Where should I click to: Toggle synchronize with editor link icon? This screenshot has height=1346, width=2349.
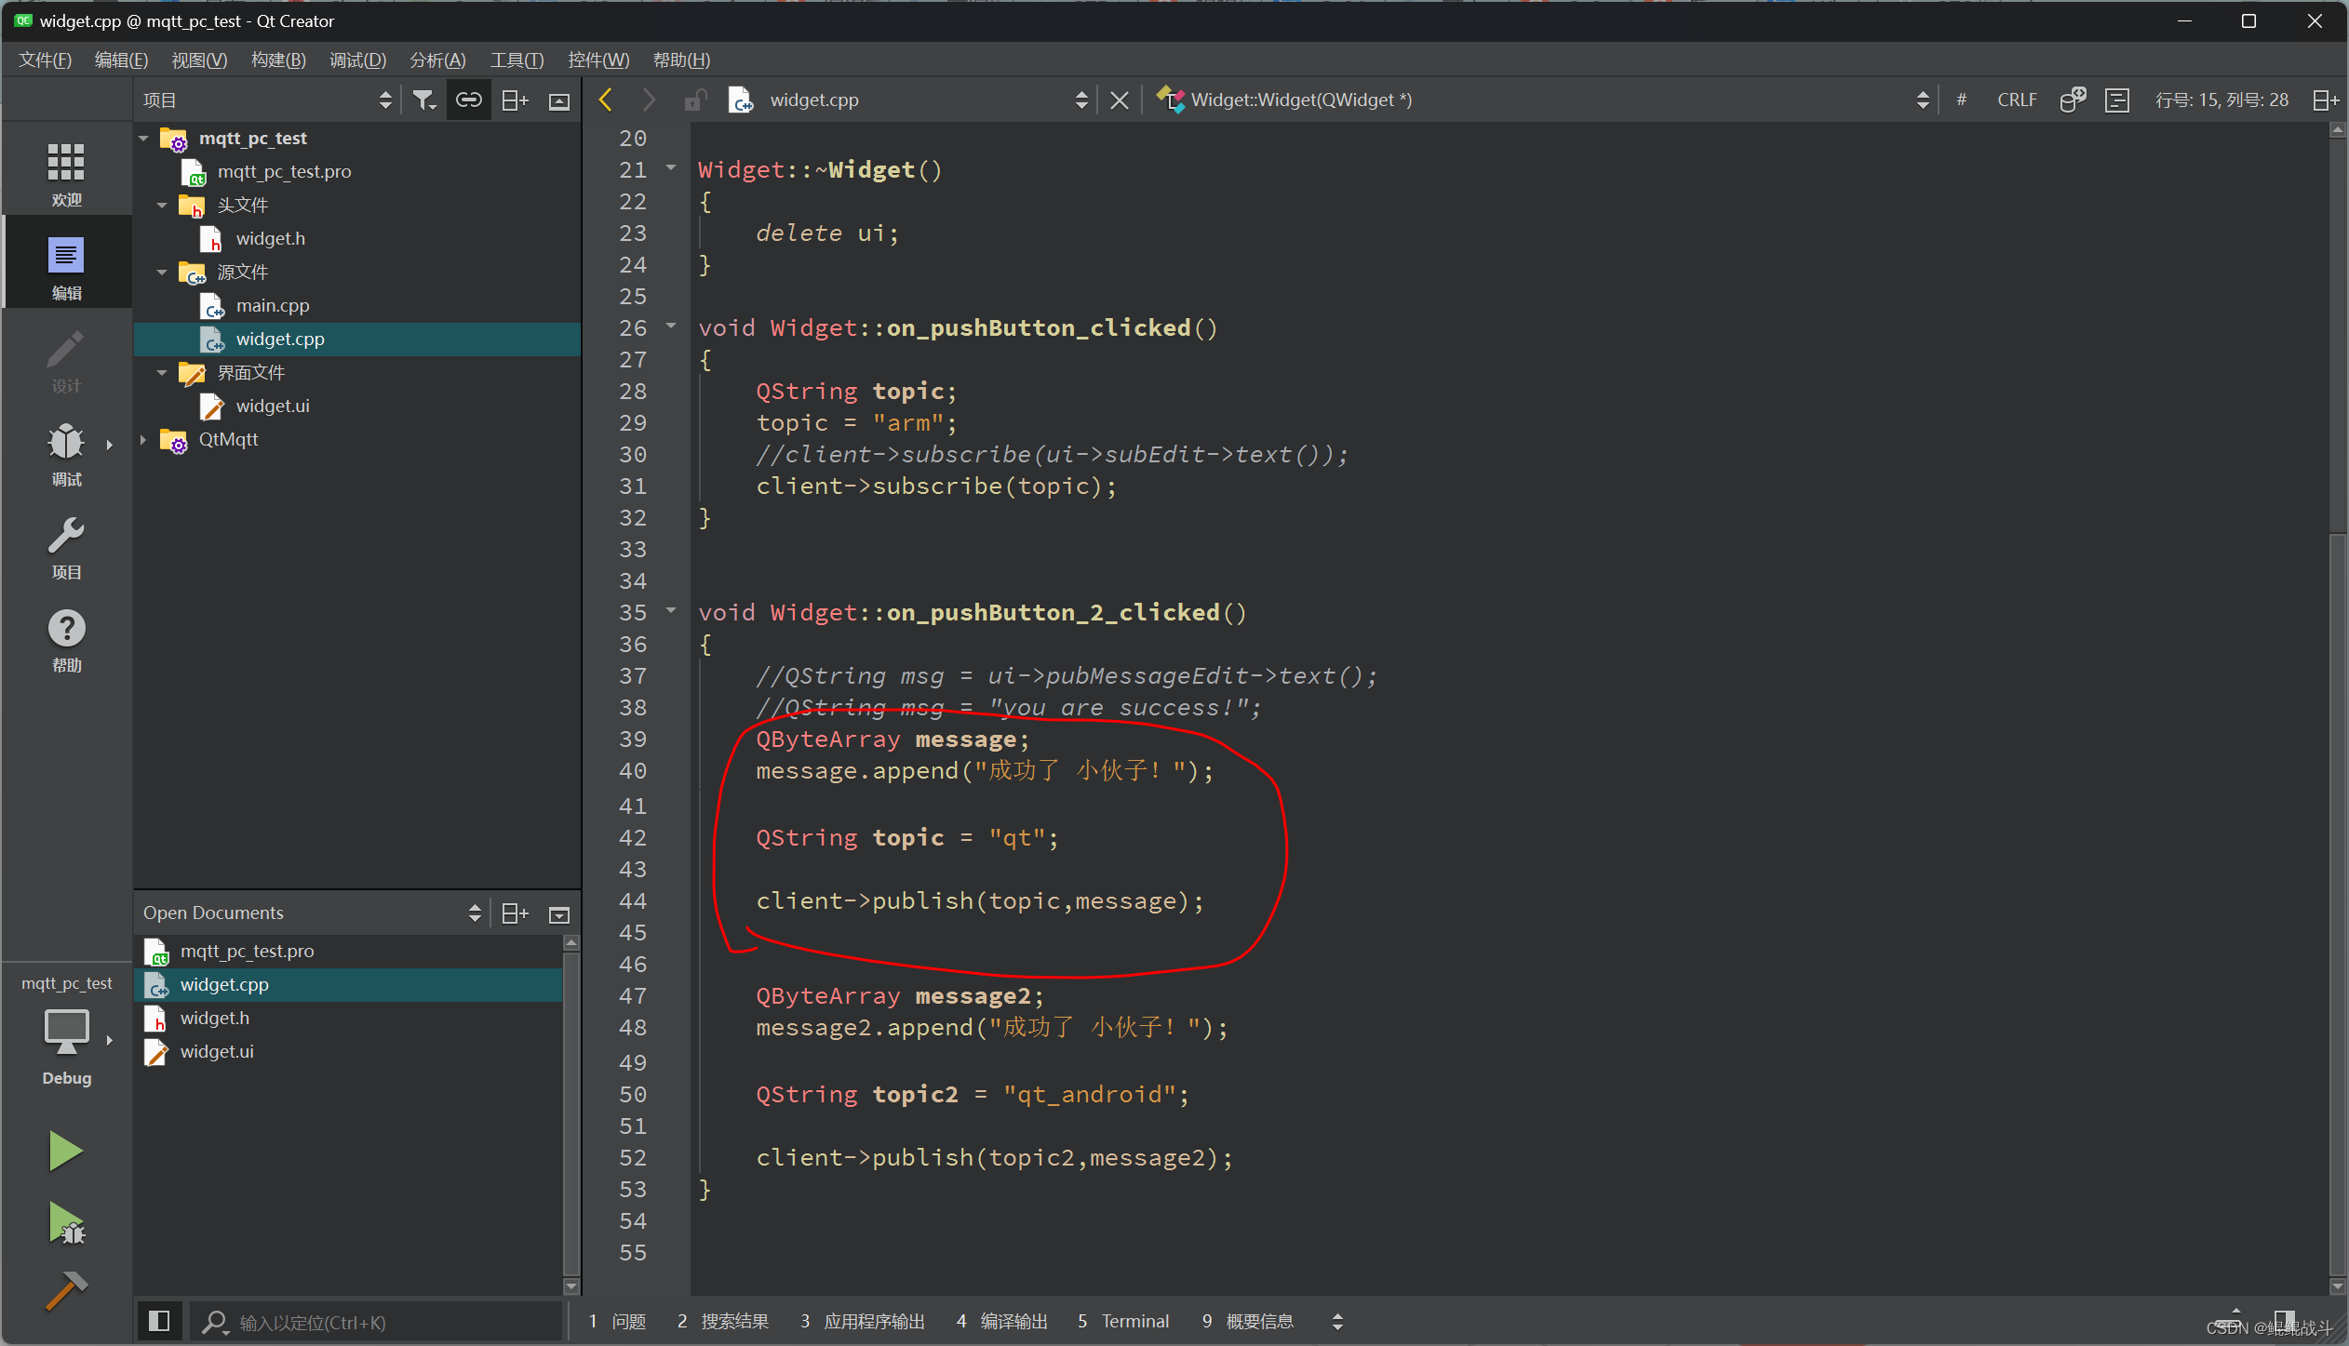coord(468,100)
